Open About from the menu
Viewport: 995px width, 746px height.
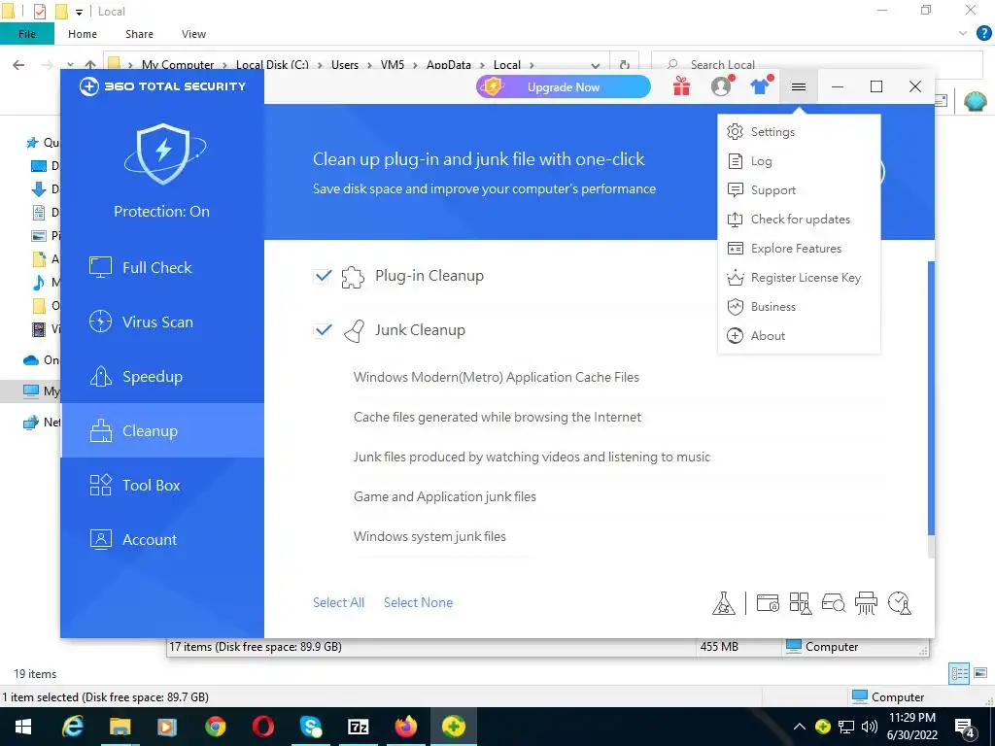(x=799, y=336)
